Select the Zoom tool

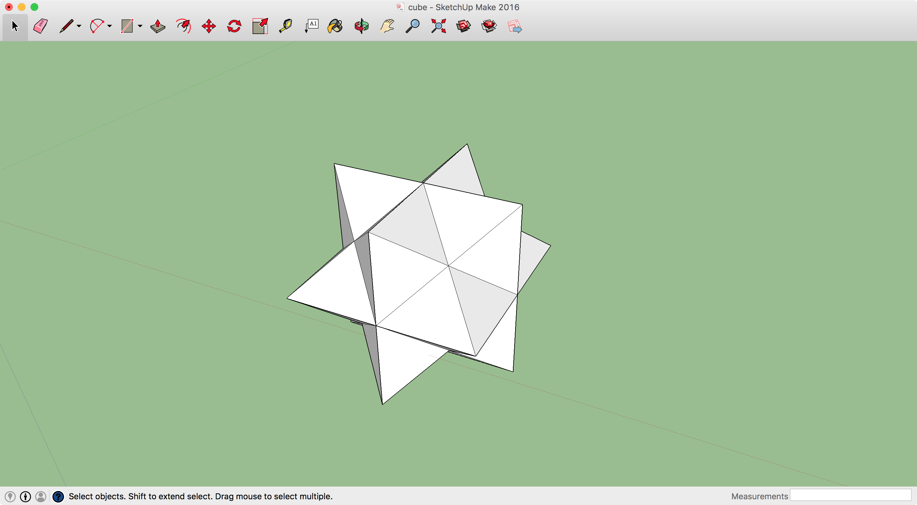[x=411, y=25]
